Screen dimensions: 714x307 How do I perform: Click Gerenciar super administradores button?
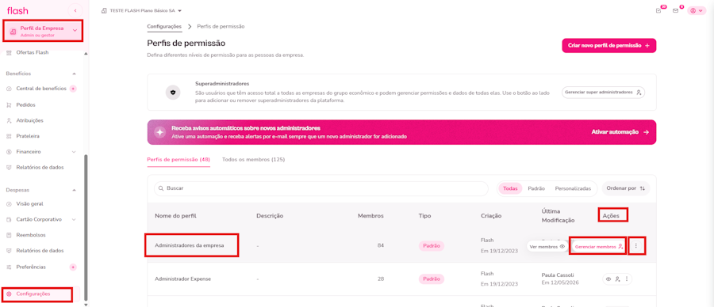click(x=603, y=93)
